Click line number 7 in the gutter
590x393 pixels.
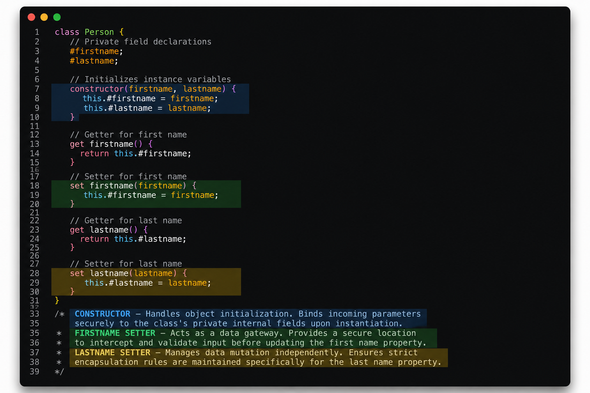(37, 89)
